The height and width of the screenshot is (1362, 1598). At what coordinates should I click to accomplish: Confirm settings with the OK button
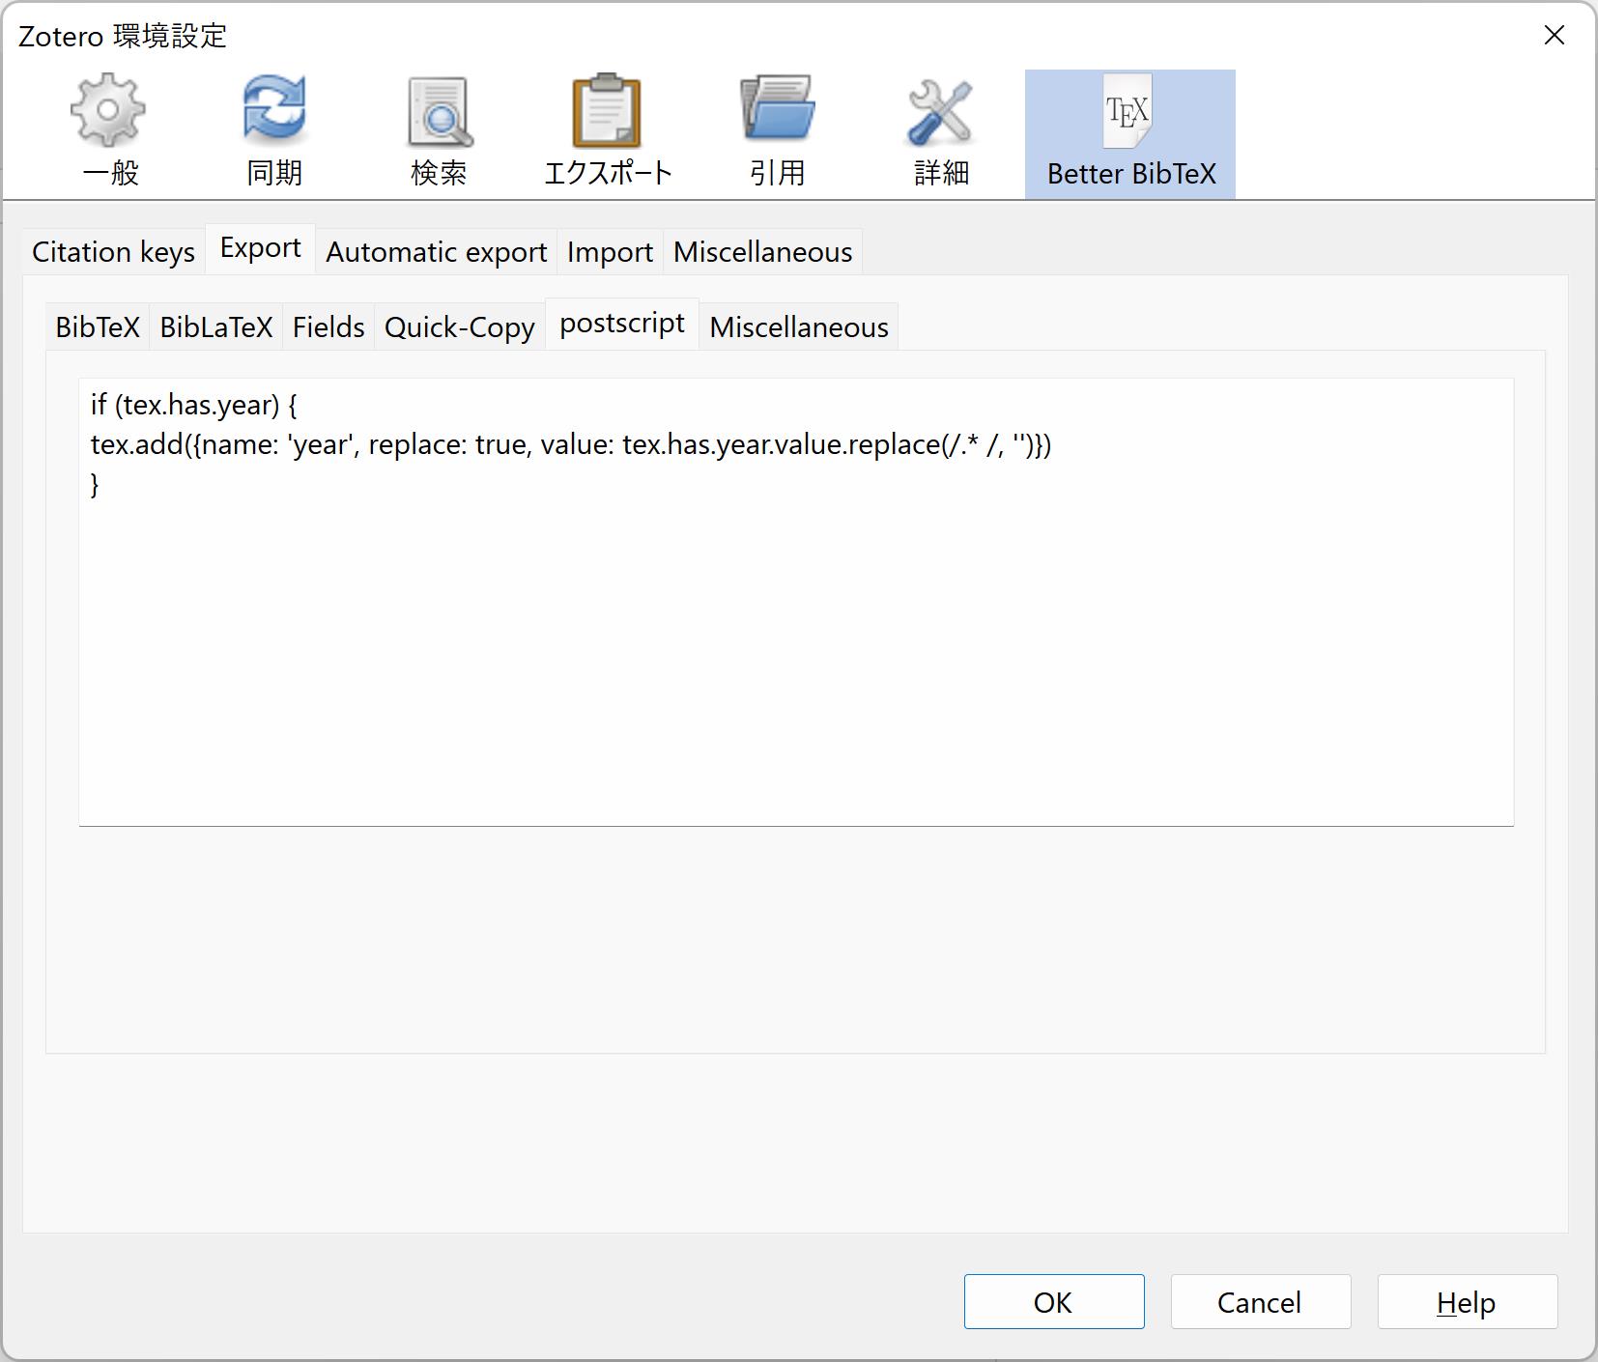pyautogui.click(x=1054, y=1302)
